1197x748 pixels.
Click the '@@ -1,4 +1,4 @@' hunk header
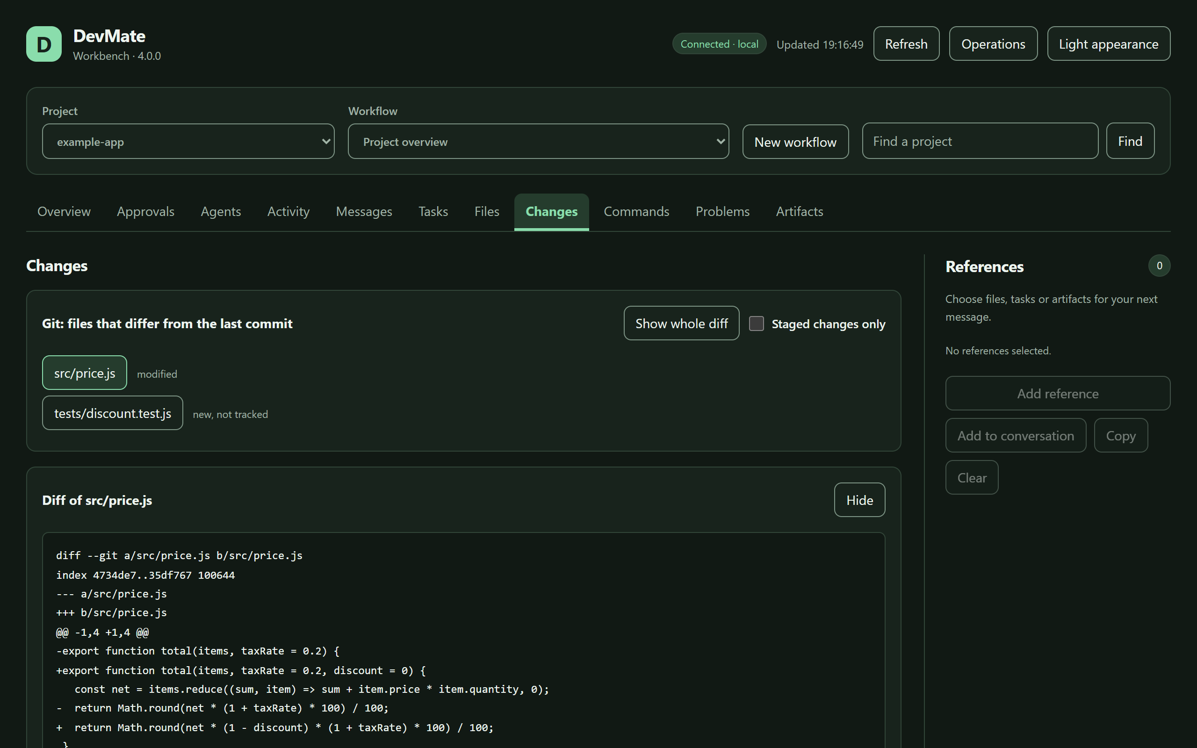[102, 632]
